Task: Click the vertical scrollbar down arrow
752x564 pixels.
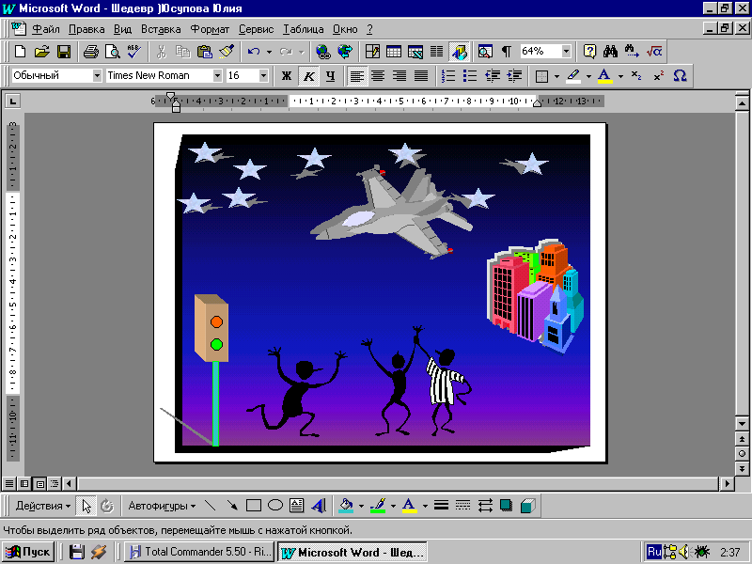Action: pos(742,424)
